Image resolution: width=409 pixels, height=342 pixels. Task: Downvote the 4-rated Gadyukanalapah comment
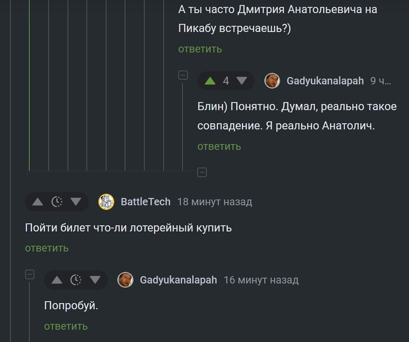click(241, 81)
